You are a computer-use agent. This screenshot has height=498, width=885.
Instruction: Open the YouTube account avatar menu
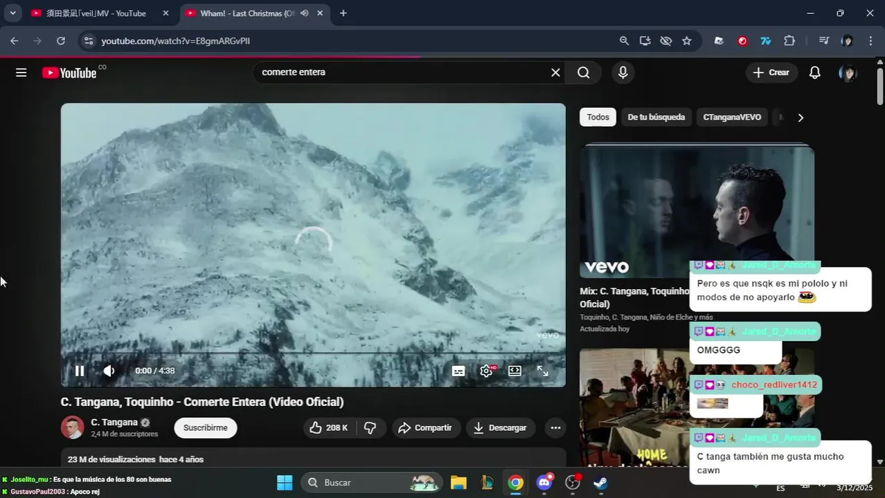[x=848, y=73]
